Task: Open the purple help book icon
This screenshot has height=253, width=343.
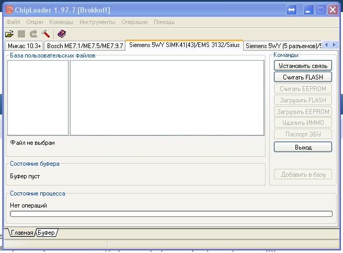Action: 62,34
